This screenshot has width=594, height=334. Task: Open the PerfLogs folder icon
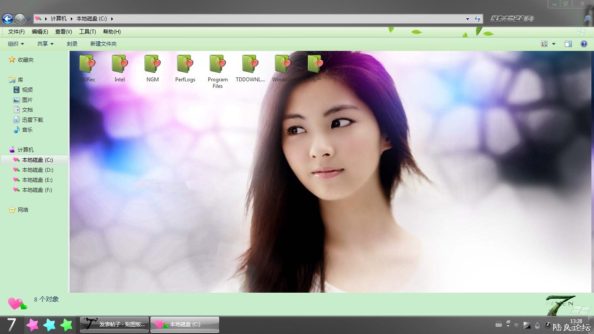pyautogui.click(x=185, y=64)
